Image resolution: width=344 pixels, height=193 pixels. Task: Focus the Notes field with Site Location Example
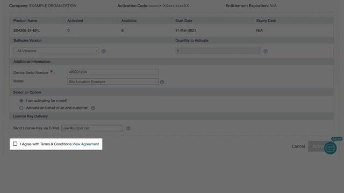113,81
